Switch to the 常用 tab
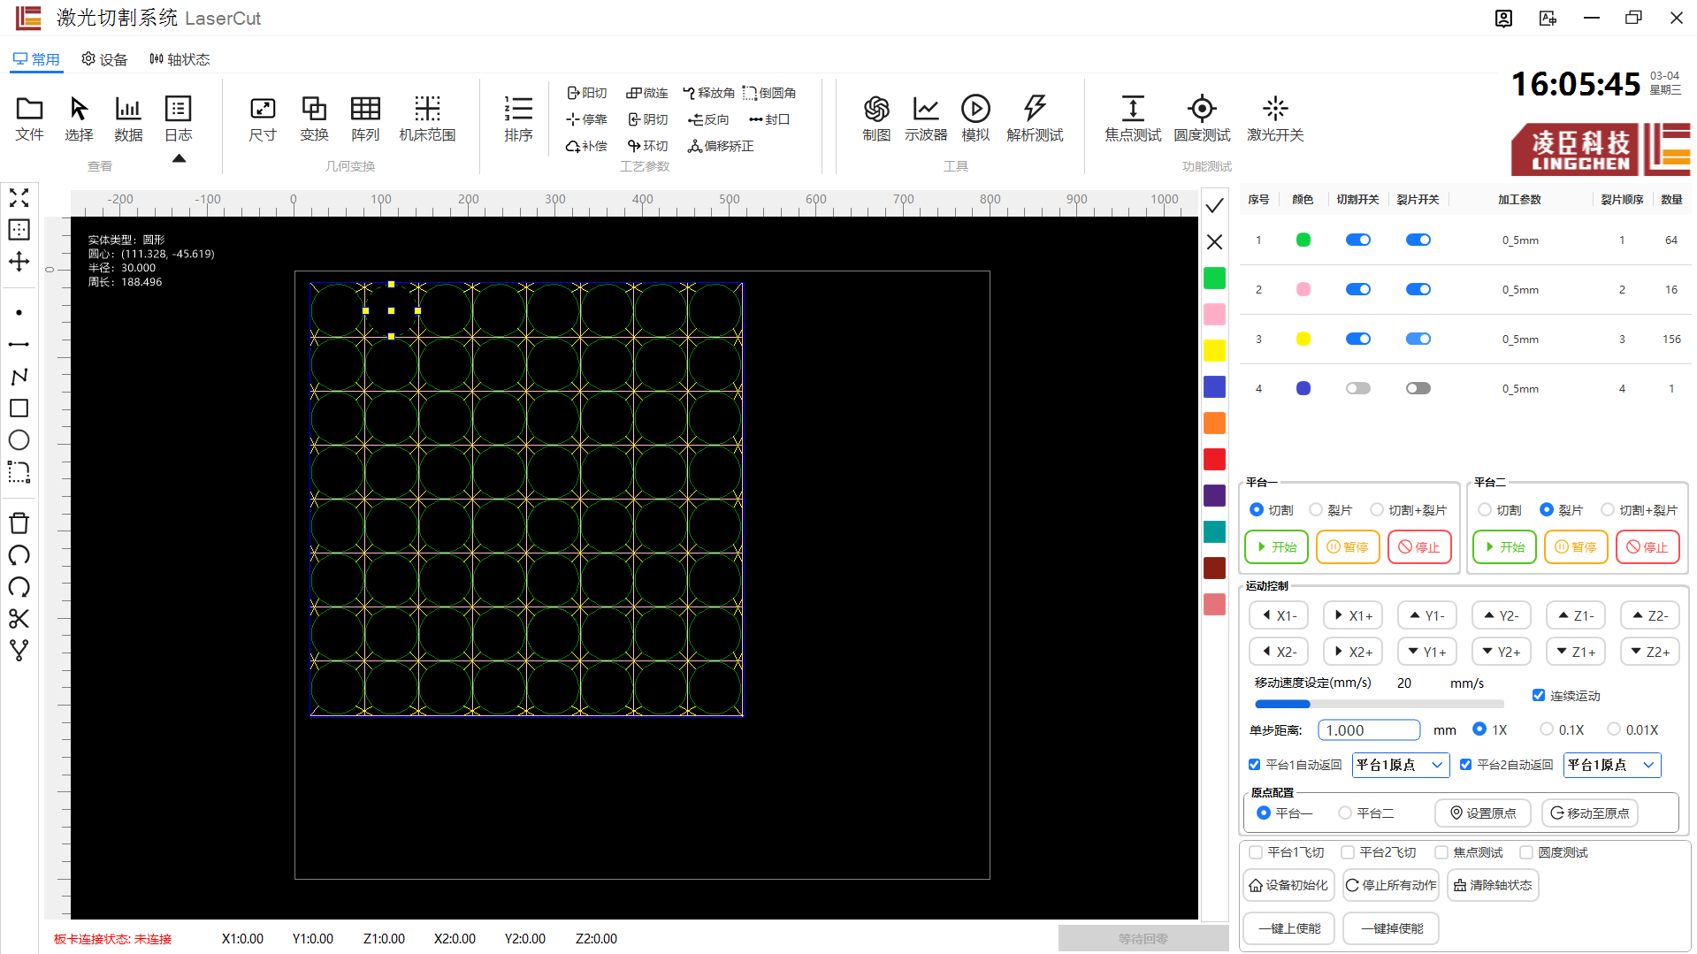The width and height of the screenshot is (1697, 954). pyautogui.click(x=36, y=59)
